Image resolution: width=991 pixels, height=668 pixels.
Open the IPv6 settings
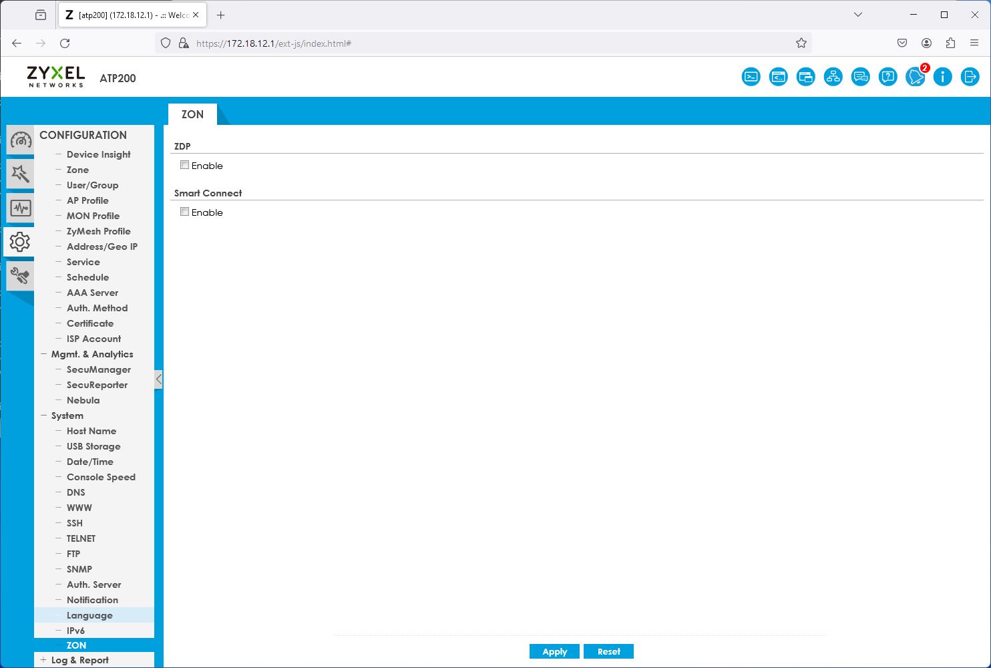tap(75, 631)
